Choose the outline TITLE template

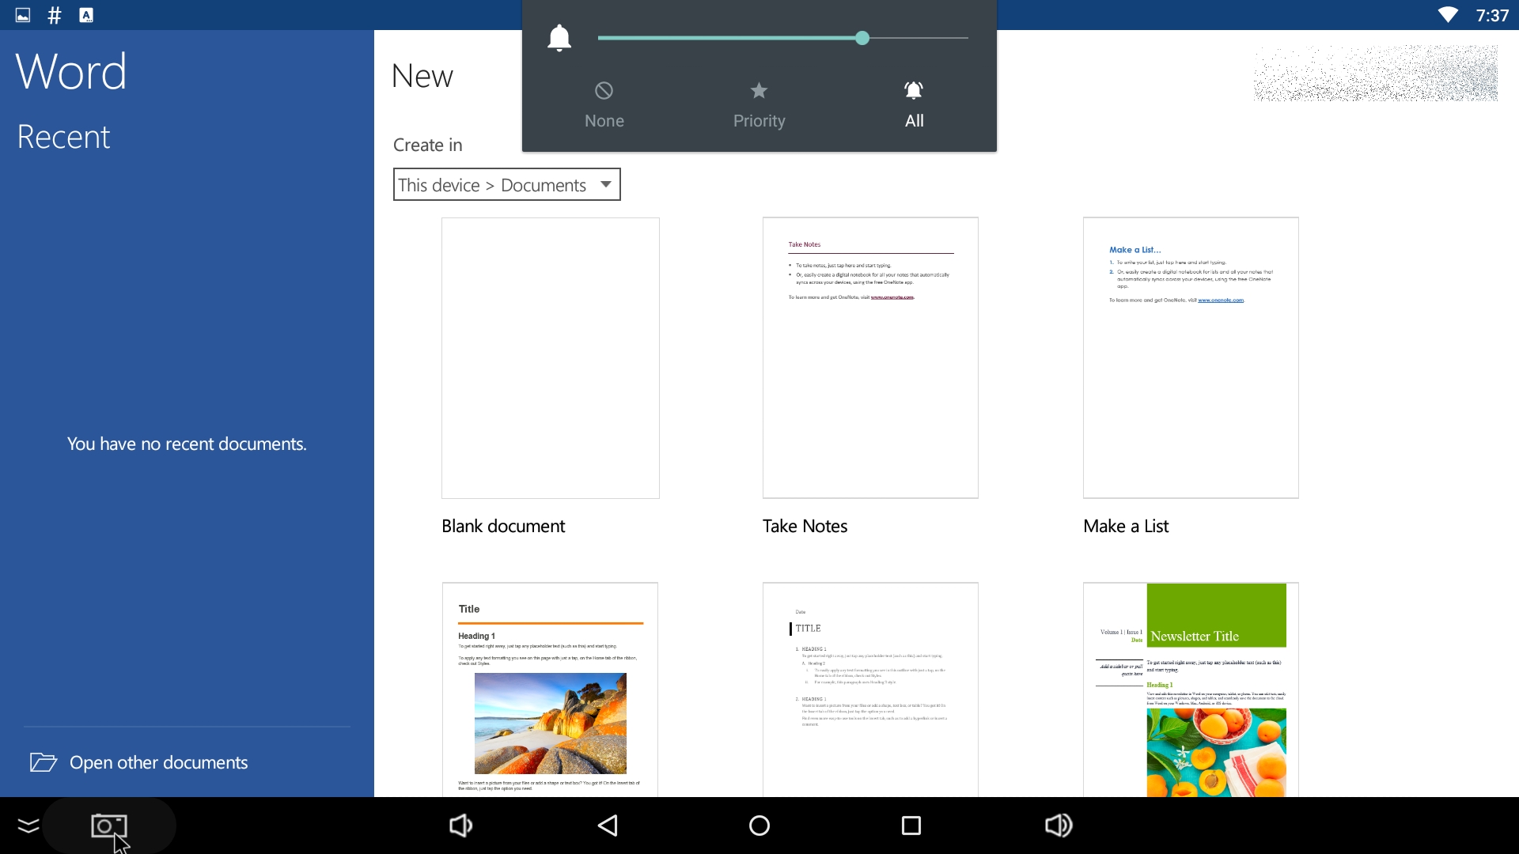coord(870,690)
